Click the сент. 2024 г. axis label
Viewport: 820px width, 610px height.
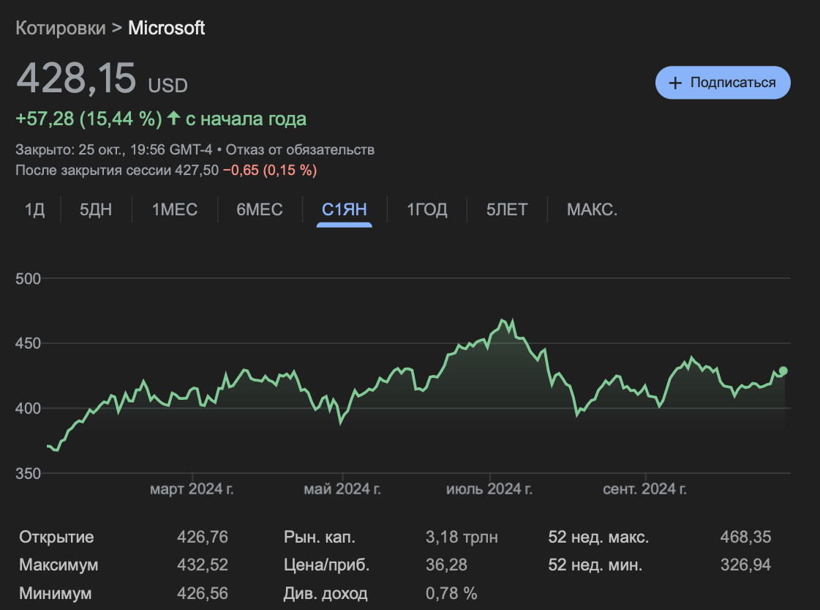(645, 489)
